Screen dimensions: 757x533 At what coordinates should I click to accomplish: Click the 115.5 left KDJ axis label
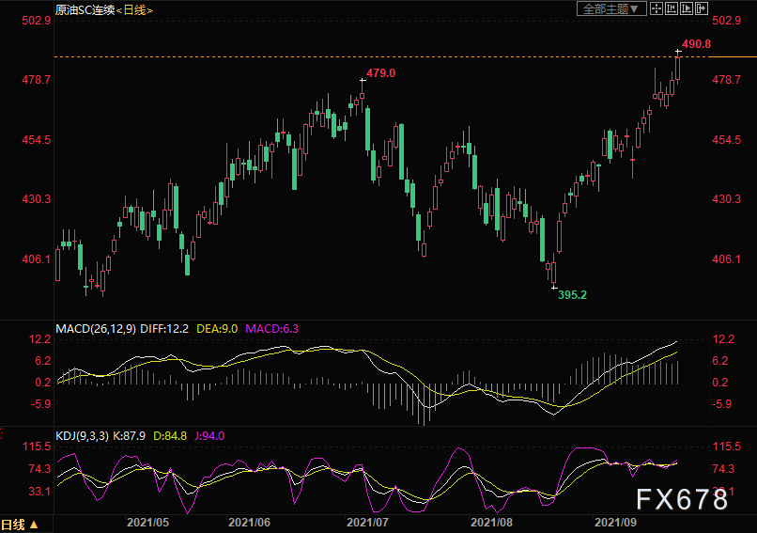coord(37,447)
